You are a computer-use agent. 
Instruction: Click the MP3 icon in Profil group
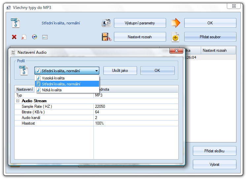tap(24, 70)
